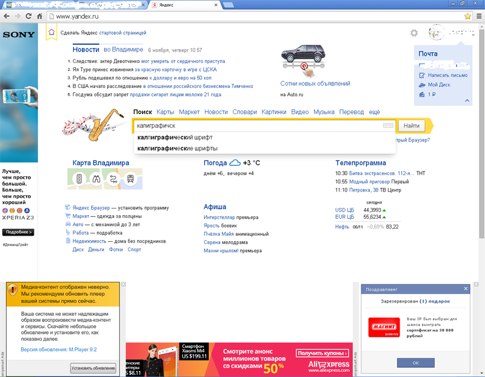Open Интерстеллар movie link
The height and width of the screenshot is (377, 485).
tap(219, 218)
